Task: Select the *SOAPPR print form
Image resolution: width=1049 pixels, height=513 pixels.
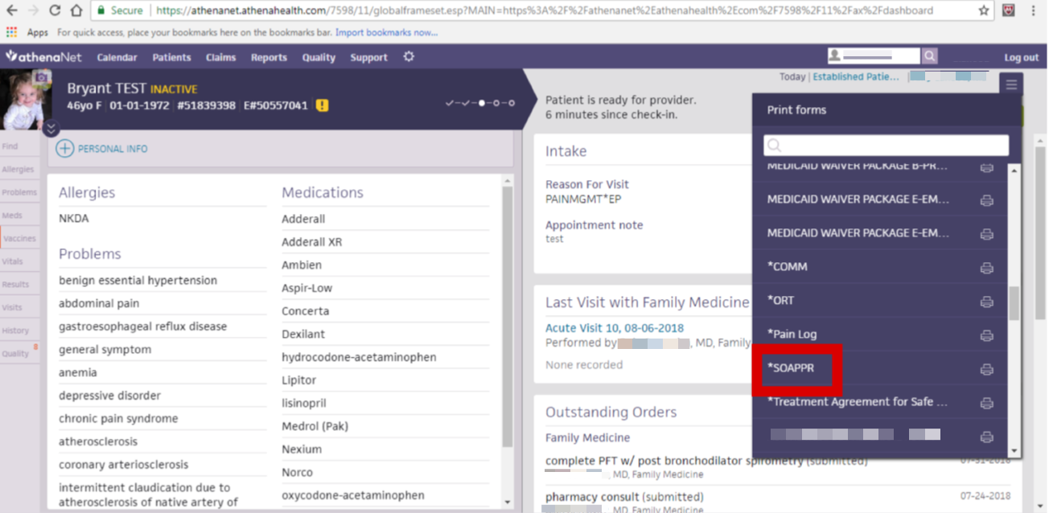Action: tap(790, 368)
